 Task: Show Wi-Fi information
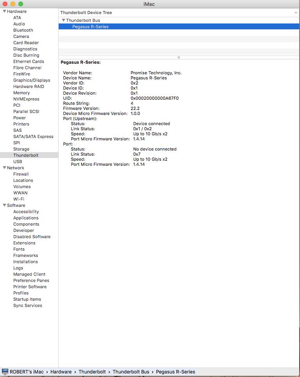coord(19,199)
